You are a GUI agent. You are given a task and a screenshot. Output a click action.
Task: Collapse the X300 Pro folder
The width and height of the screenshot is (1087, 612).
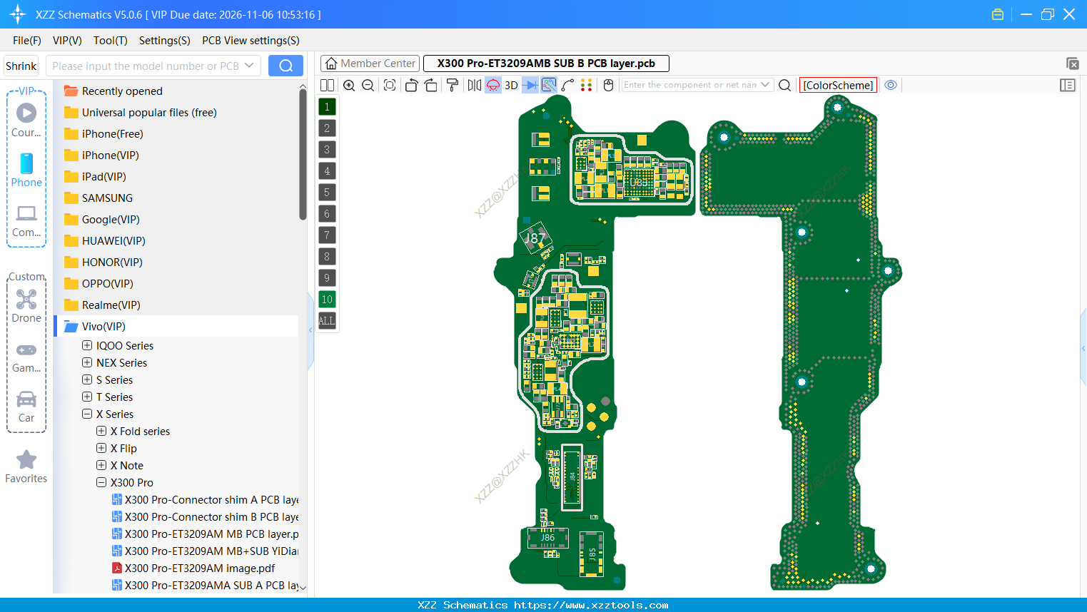(x=101, y=482)
